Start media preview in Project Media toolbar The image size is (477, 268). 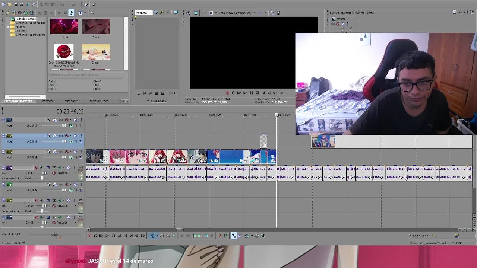click(59, 13)
